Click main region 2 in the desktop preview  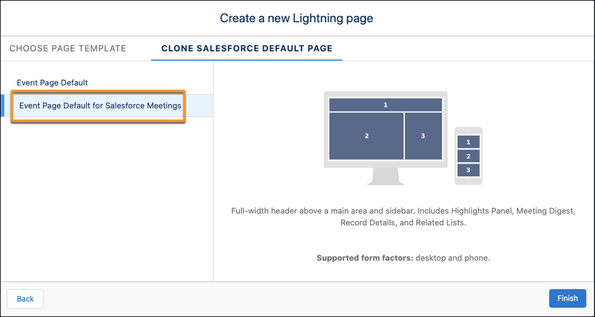(x=367, y=136)
